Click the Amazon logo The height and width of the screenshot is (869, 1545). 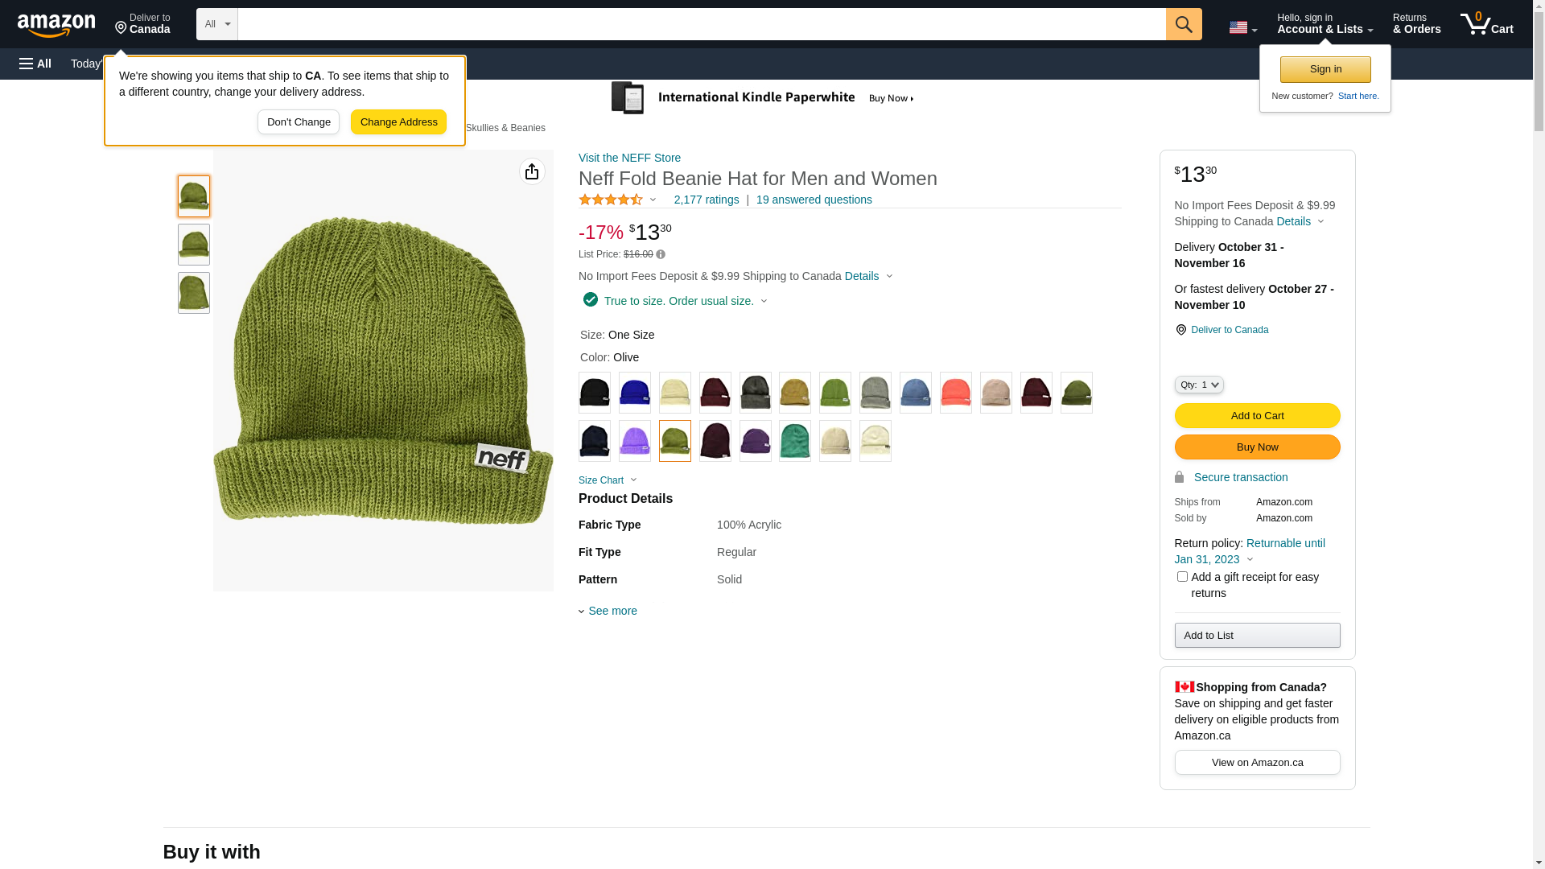pos(56,25)
